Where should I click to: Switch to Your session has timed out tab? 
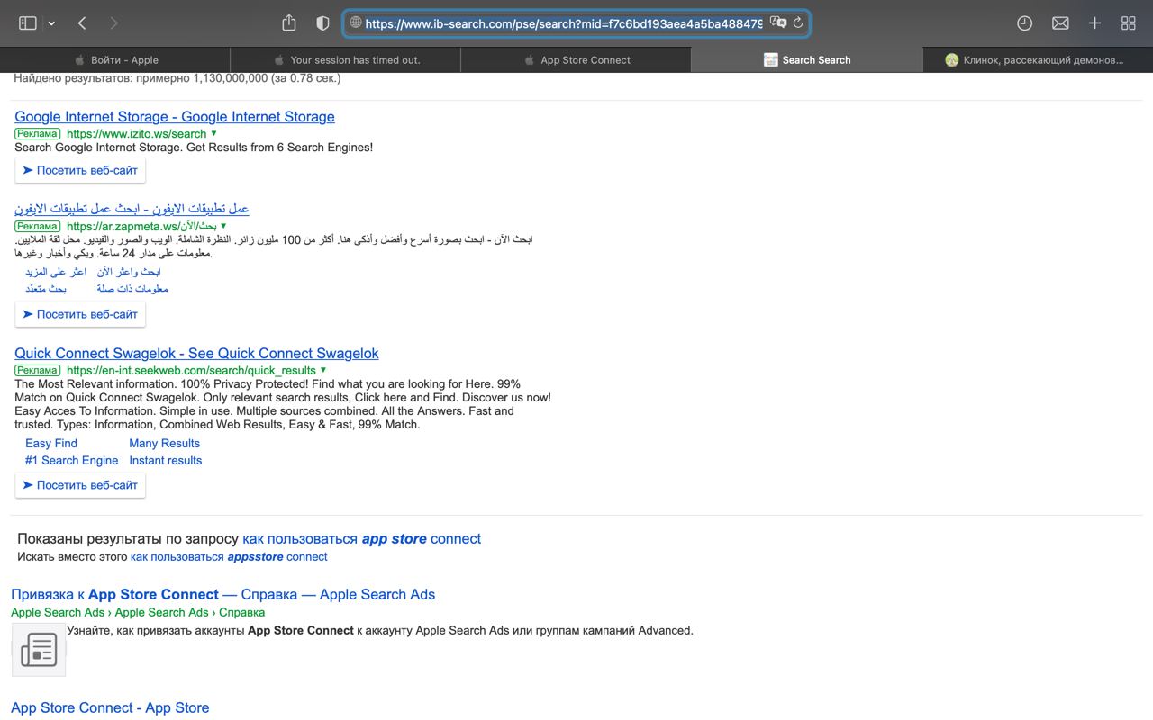346,60
